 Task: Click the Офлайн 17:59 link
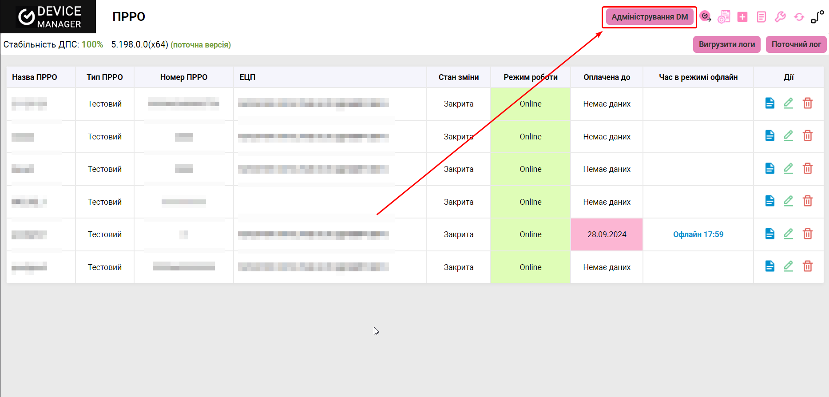point(698,234)
